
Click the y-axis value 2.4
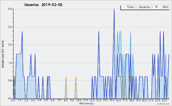click(x=10, y=45)
